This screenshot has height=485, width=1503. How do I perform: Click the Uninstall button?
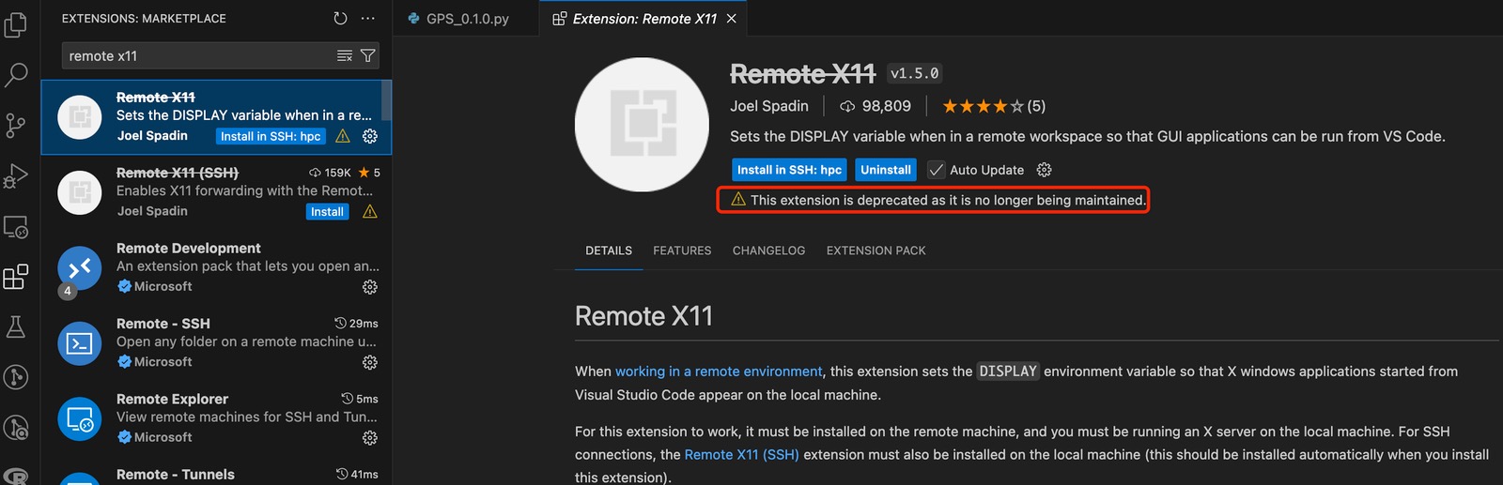[885, 170]
